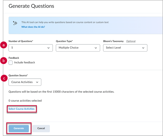Click the 'Optional' label next to Bloom's Taxonomy
Viewport: 163px width, 136px height.
(131, 41)
